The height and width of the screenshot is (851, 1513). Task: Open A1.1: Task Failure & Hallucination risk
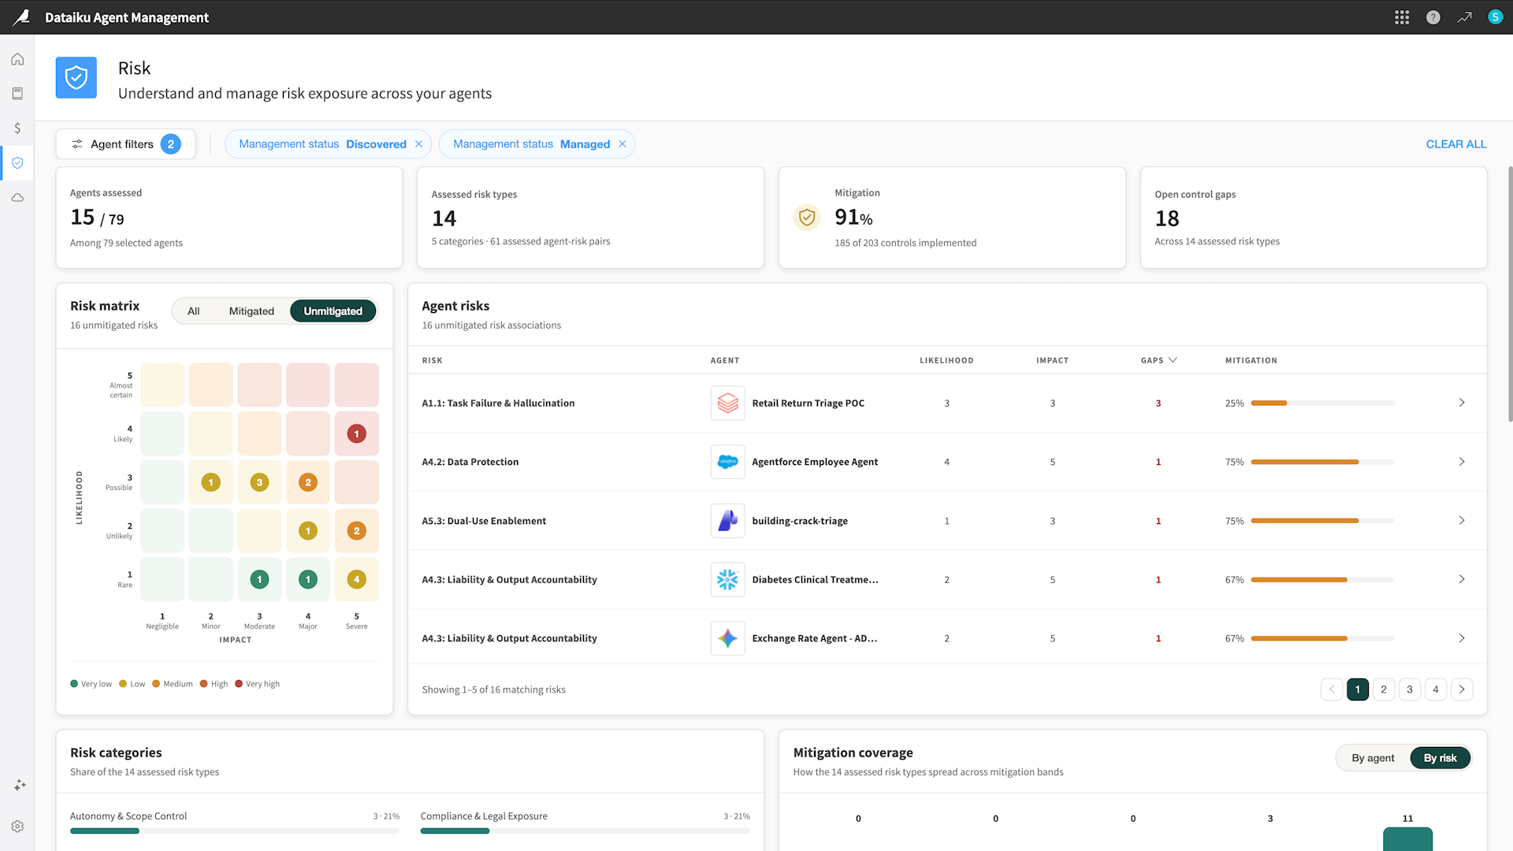pos(498,403)
